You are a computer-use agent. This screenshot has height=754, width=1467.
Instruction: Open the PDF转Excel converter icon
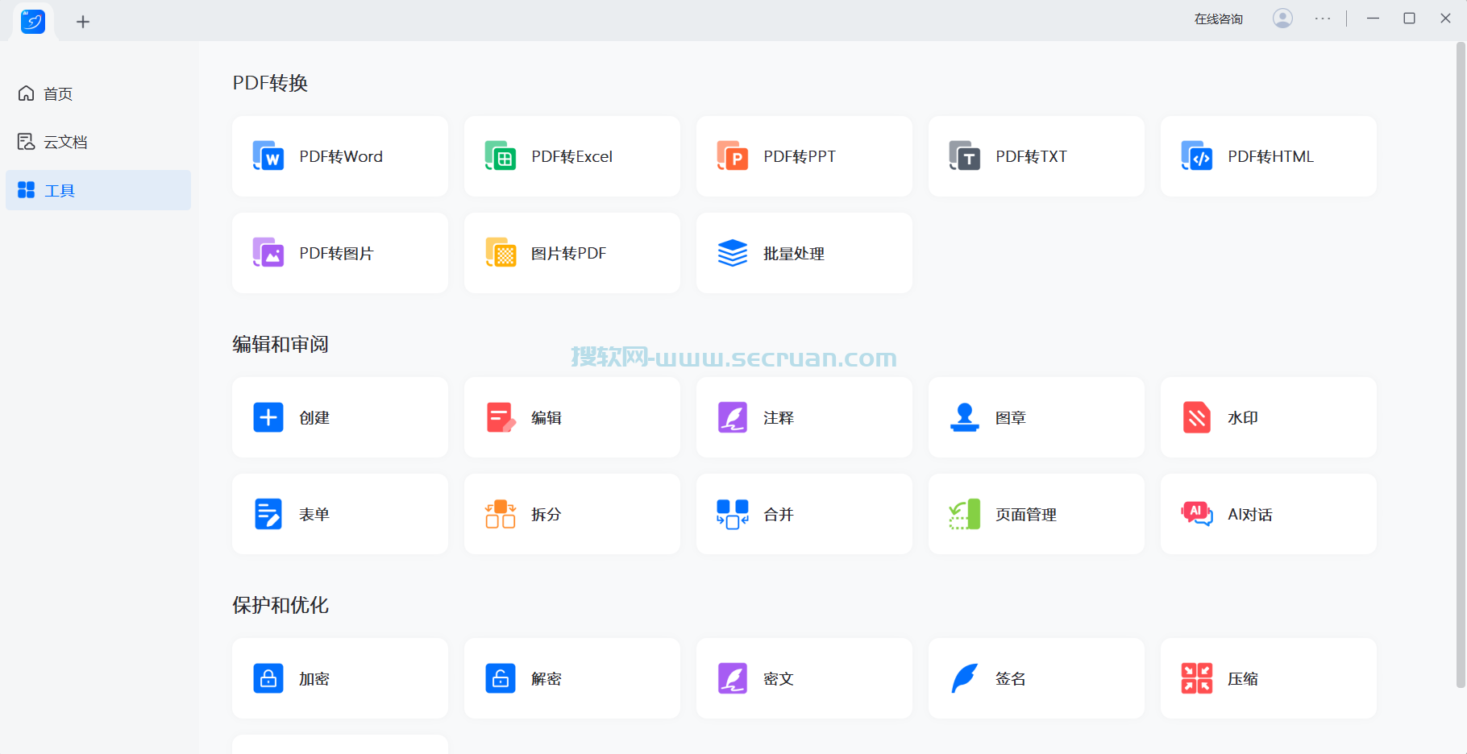pos(500,156)
